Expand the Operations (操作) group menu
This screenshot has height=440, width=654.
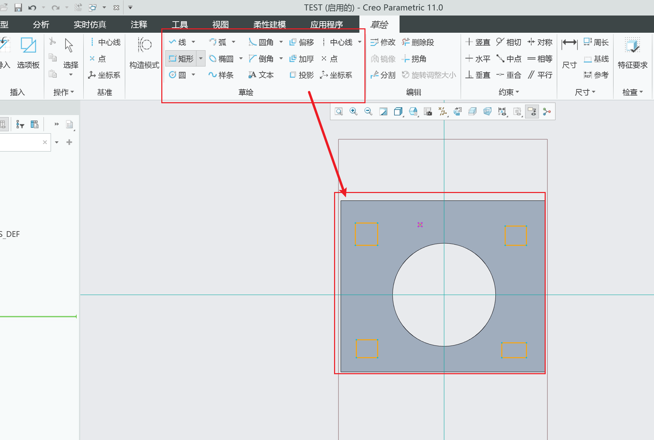click(63, 92)
